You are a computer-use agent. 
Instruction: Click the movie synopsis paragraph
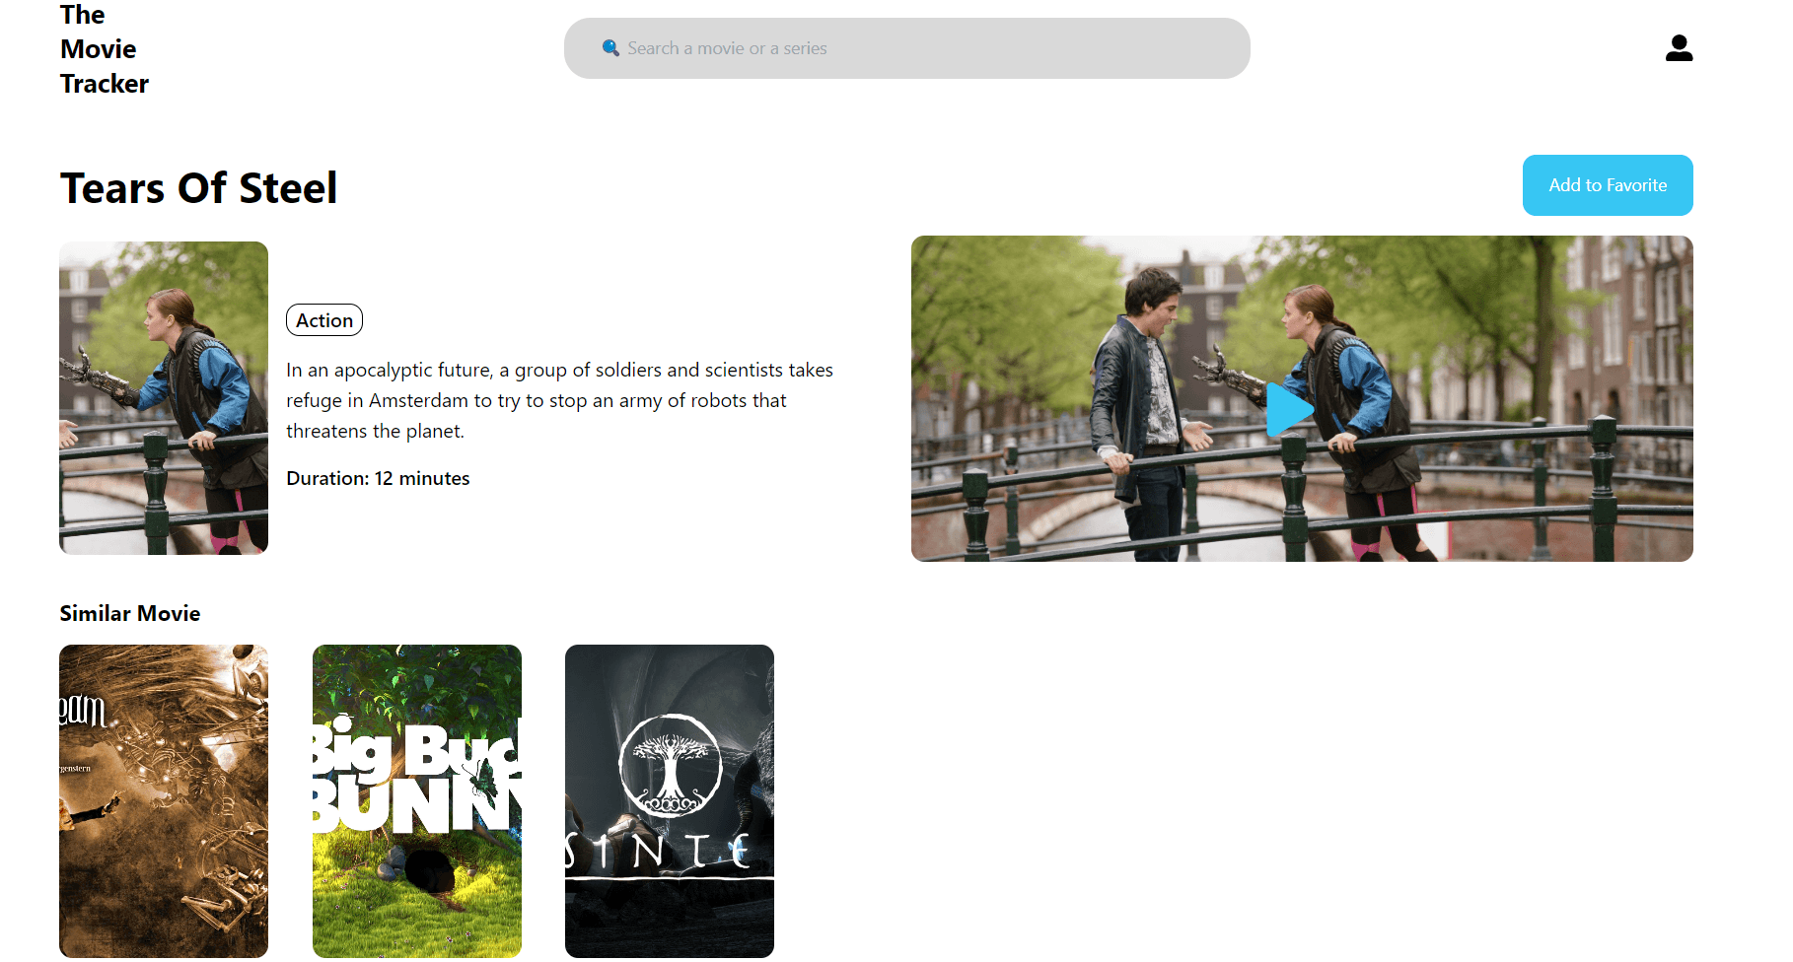click(x=559, y=400)
